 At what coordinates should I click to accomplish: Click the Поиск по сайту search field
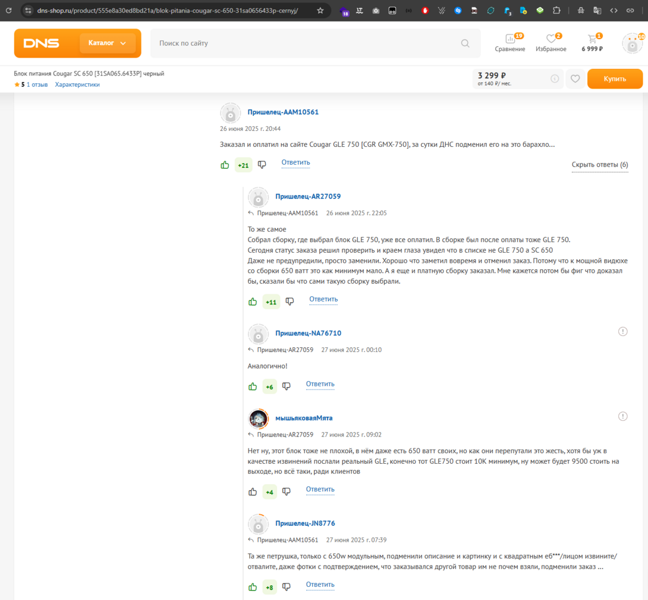[303, 43]
